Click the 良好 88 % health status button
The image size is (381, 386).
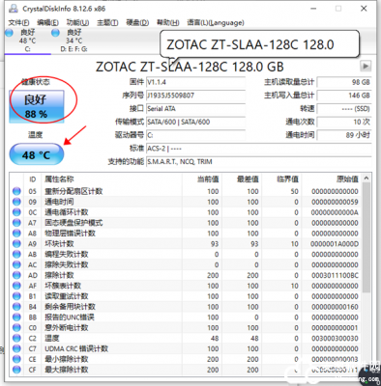pyautogui.click(x=37, y=106)
